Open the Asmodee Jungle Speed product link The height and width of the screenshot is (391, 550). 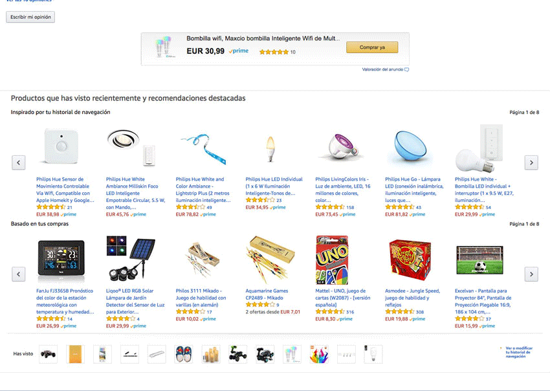(413, 298)
